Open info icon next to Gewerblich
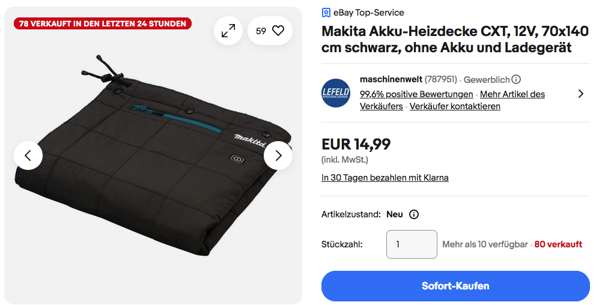This screenshot has height=305, width=605. [x=516, y=79]
